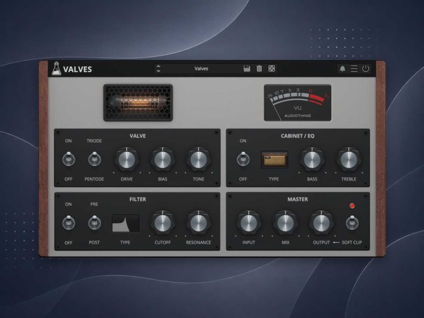Click the PRE label in Filter section
Screen dimensions: 424x318
[x=94, y=204]
